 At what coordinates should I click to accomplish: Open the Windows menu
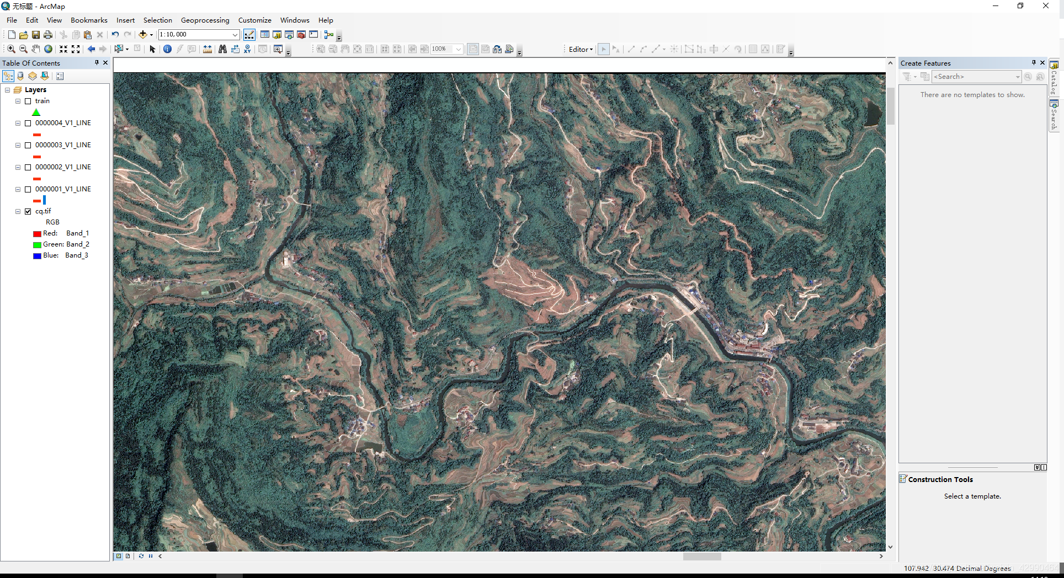point(295,20)
